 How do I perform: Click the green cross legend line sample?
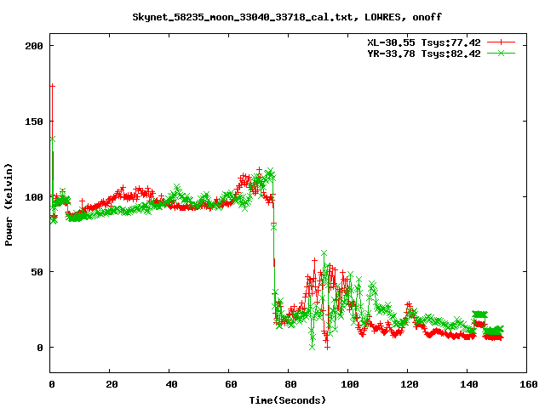(501, 53)
